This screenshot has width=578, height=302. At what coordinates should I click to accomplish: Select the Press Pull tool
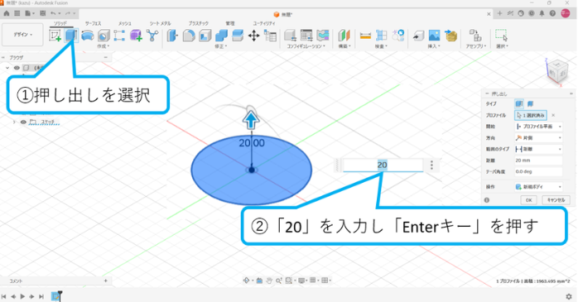pos(172,36)
